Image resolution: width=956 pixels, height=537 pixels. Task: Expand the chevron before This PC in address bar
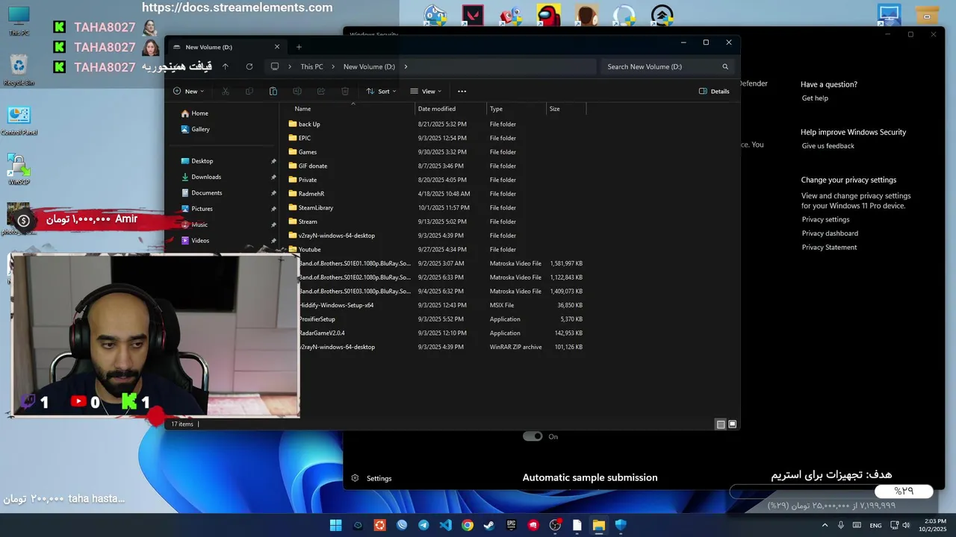click(290, 66)
